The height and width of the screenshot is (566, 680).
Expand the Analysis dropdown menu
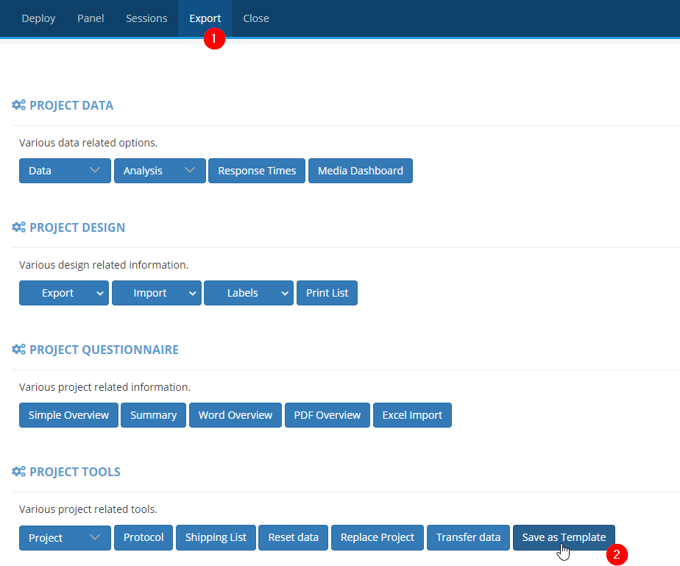159,170
